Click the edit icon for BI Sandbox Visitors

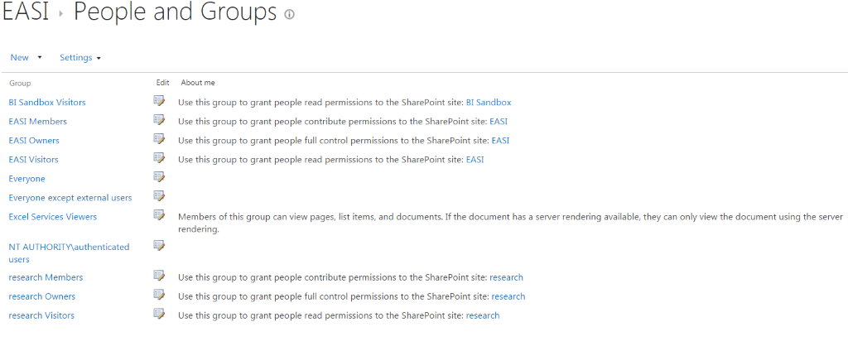click(x=158, y=100)
